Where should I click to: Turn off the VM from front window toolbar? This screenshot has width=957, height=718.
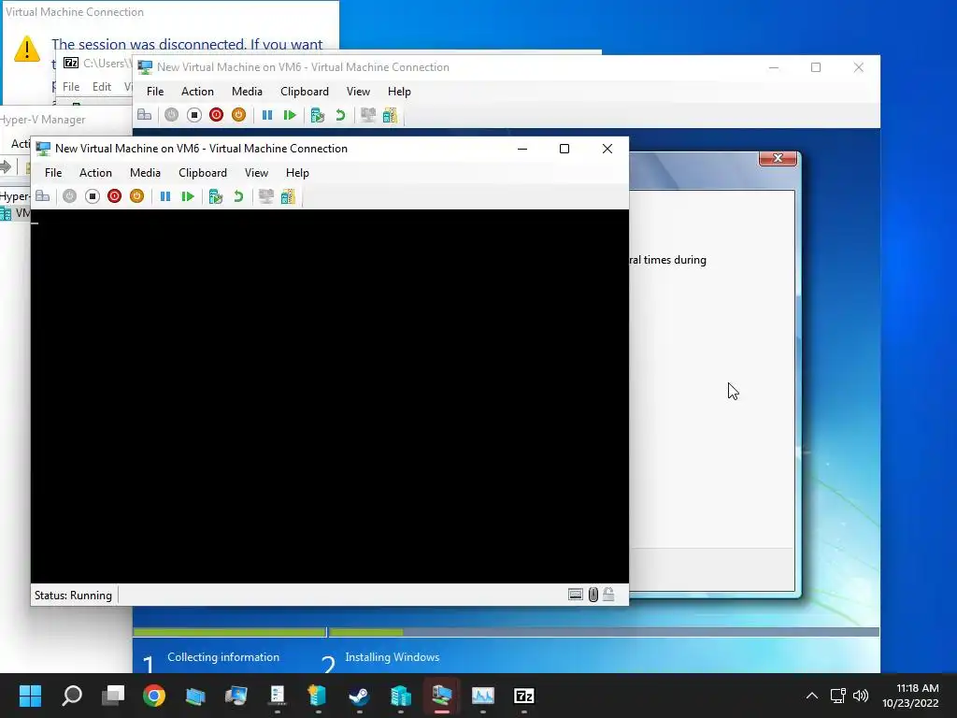(93, 196)
